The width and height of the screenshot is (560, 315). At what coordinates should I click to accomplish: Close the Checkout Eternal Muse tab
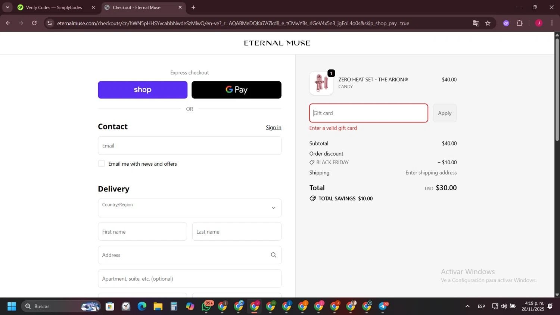pyautogui.click(x=180, y=7)
